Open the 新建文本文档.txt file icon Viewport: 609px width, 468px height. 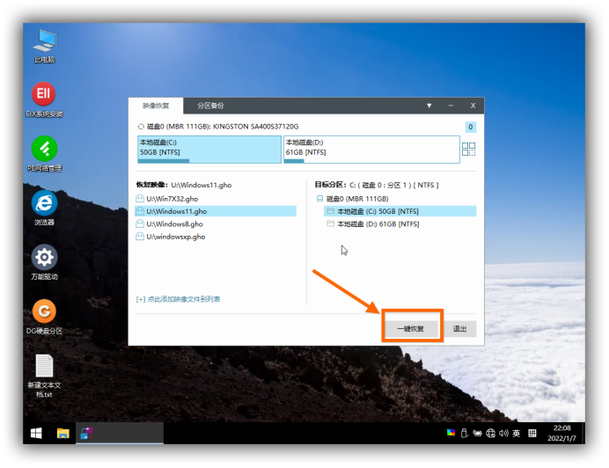(x=44, y=367)
